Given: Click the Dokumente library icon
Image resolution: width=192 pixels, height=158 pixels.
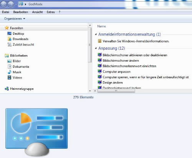Looking at the screenshot, I should tap(9, 67).
